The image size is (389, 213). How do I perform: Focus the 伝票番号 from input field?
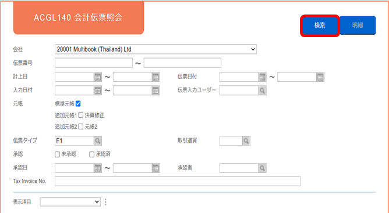(x=94, y=63)
